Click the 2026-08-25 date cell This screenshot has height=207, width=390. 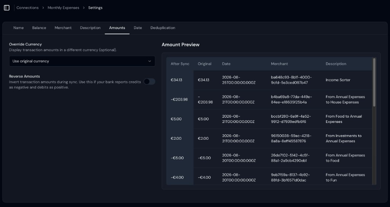coord(238,80)
